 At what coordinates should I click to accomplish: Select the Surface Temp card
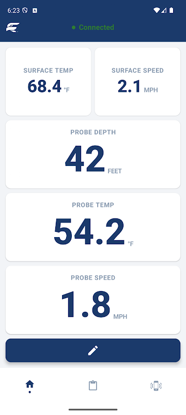click(48, 81)
